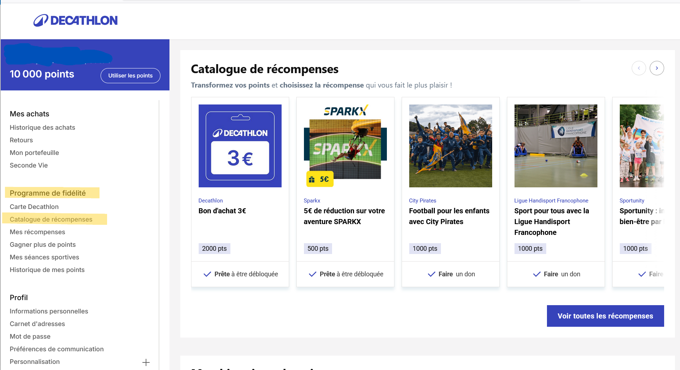This screenshot has height=370, width=680.
Task: Click Gagner plus de points link
Action: pyautogui.click(x=43, y=245)
